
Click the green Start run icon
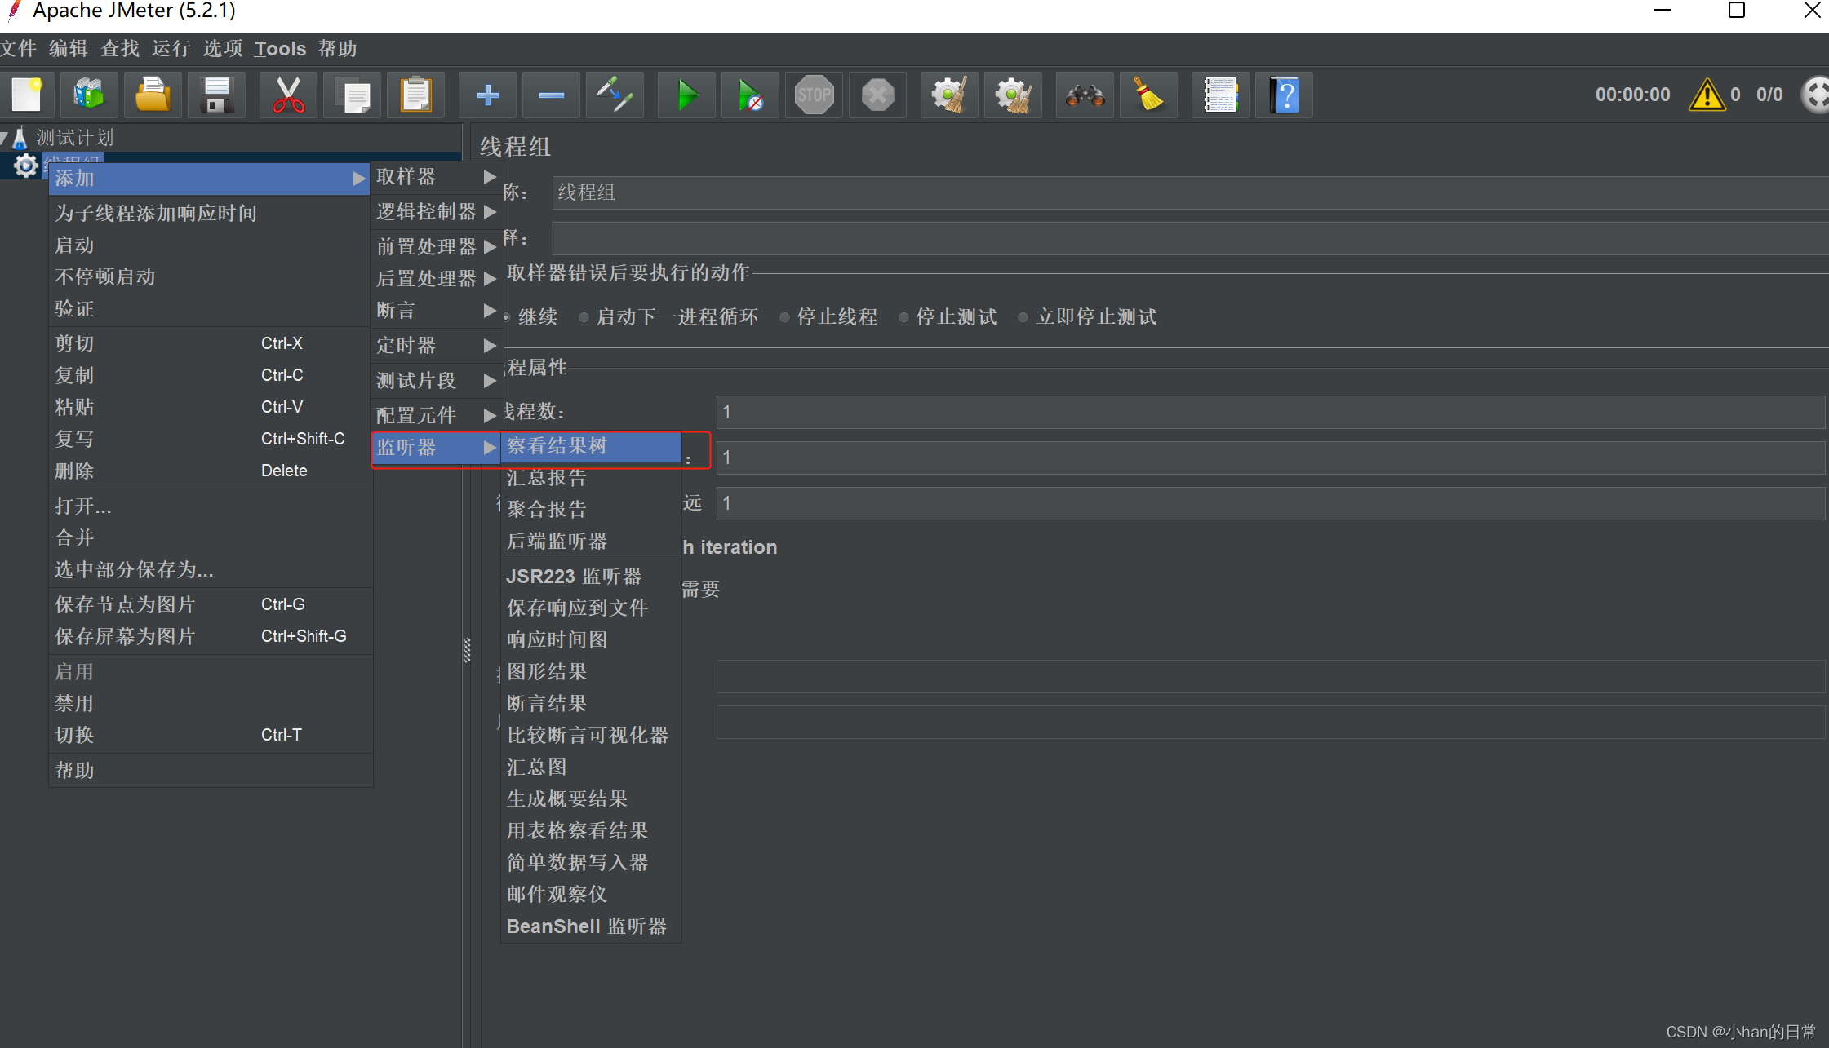click(x=686, y=95)
